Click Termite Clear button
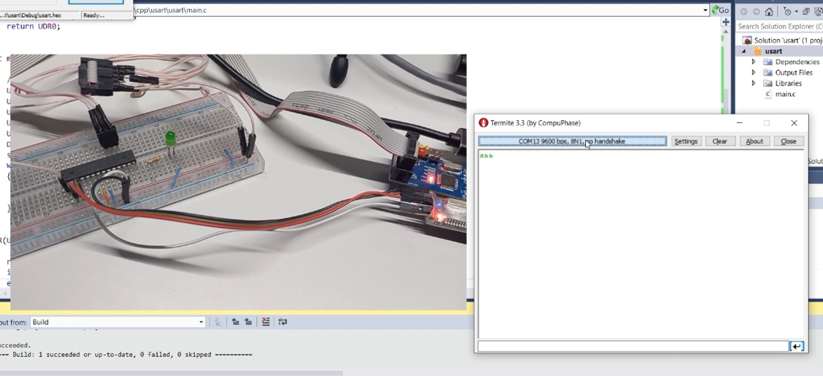 [x=720, y=141]
